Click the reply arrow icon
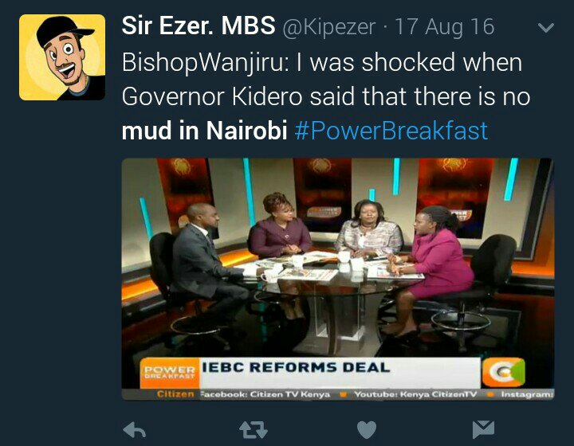Viewport: 574px width, 446px height. coord(135,430)
